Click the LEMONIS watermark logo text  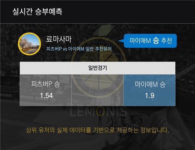[x=98, y=112]
